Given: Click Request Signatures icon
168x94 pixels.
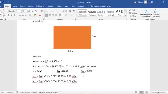Looking at the screenshot, I should 156,13.
